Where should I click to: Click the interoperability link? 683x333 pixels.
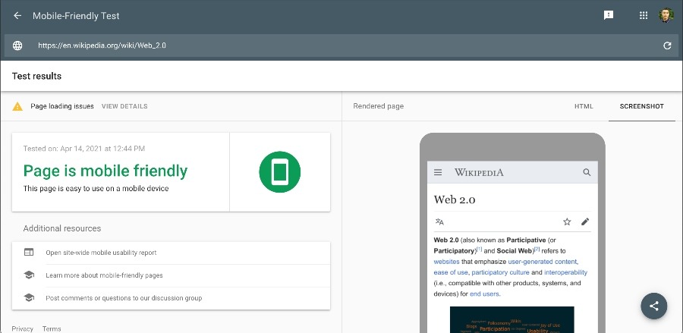tap(565, 272)
